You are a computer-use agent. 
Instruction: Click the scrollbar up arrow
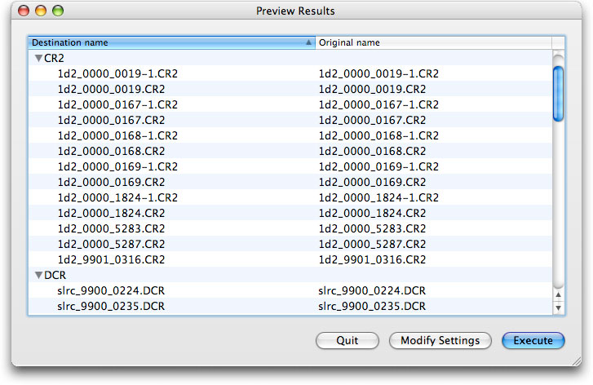558,294
